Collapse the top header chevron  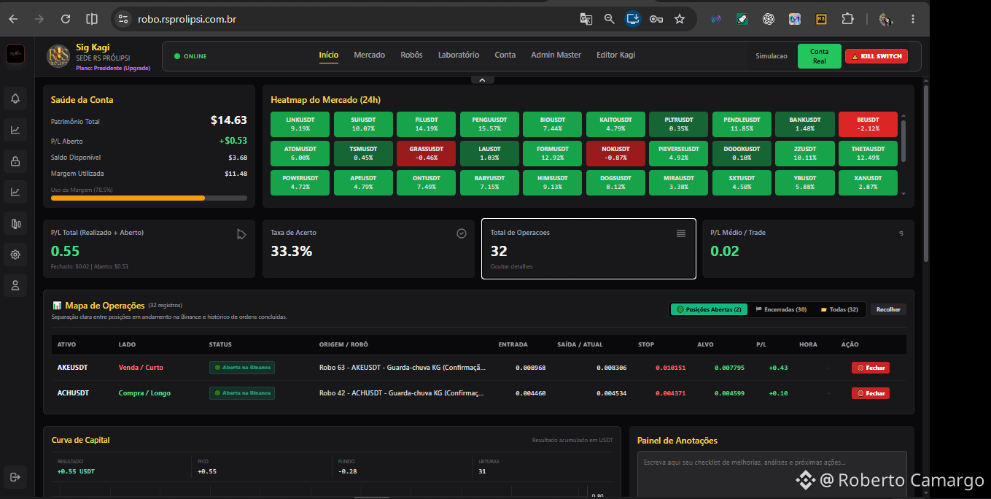coord(482,80)
